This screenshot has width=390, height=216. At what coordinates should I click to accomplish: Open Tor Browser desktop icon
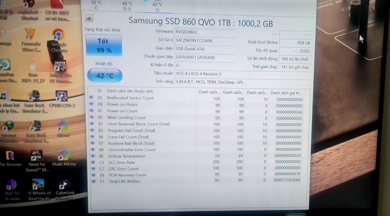[x=10, y=159]
